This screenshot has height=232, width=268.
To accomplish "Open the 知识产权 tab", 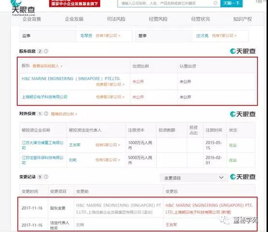I will click(242, 19).
